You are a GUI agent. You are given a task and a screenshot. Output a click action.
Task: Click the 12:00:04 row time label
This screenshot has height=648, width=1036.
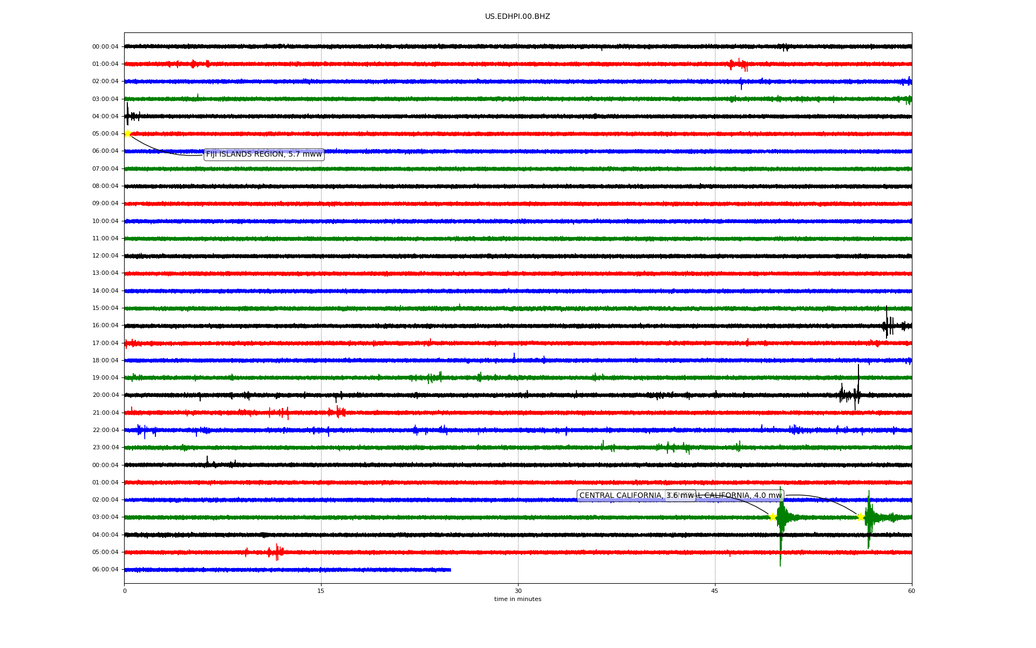pos(105,256)
